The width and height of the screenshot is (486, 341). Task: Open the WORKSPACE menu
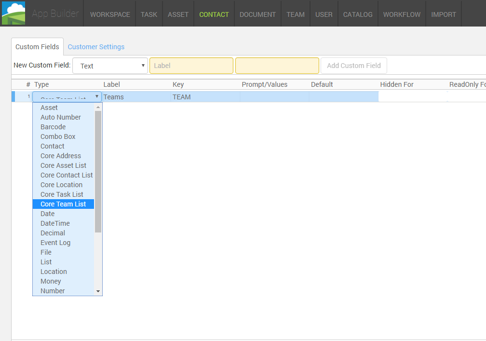110,14
